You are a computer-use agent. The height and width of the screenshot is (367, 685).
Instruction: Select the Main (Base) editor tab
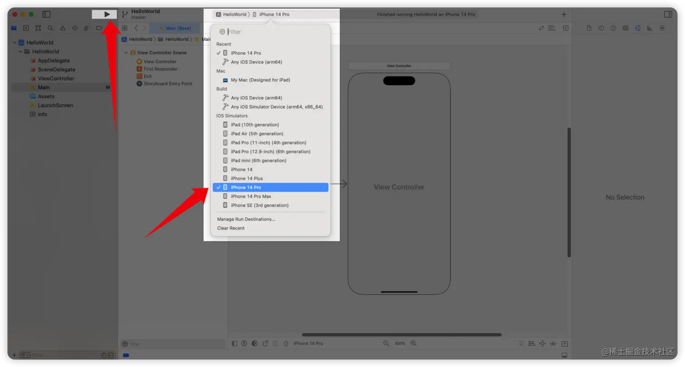[174, 28]
